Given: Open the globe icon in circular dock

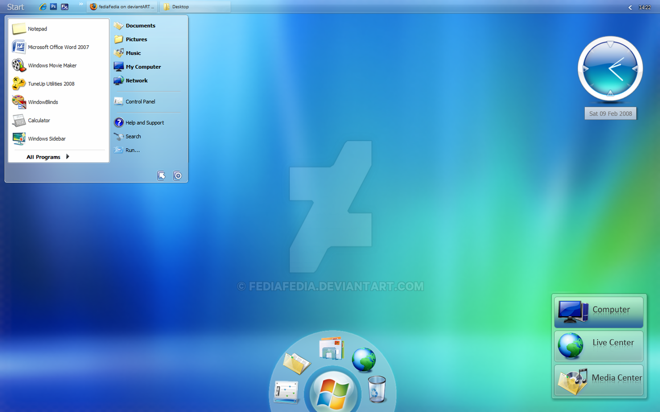Looking at the screenshot, I should click(364, 359).
